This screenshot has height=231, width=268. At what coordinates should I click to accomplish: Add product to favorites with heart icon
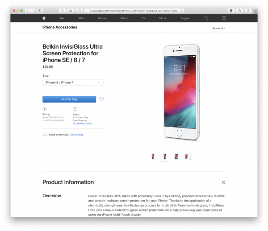(x=101, y=99)
